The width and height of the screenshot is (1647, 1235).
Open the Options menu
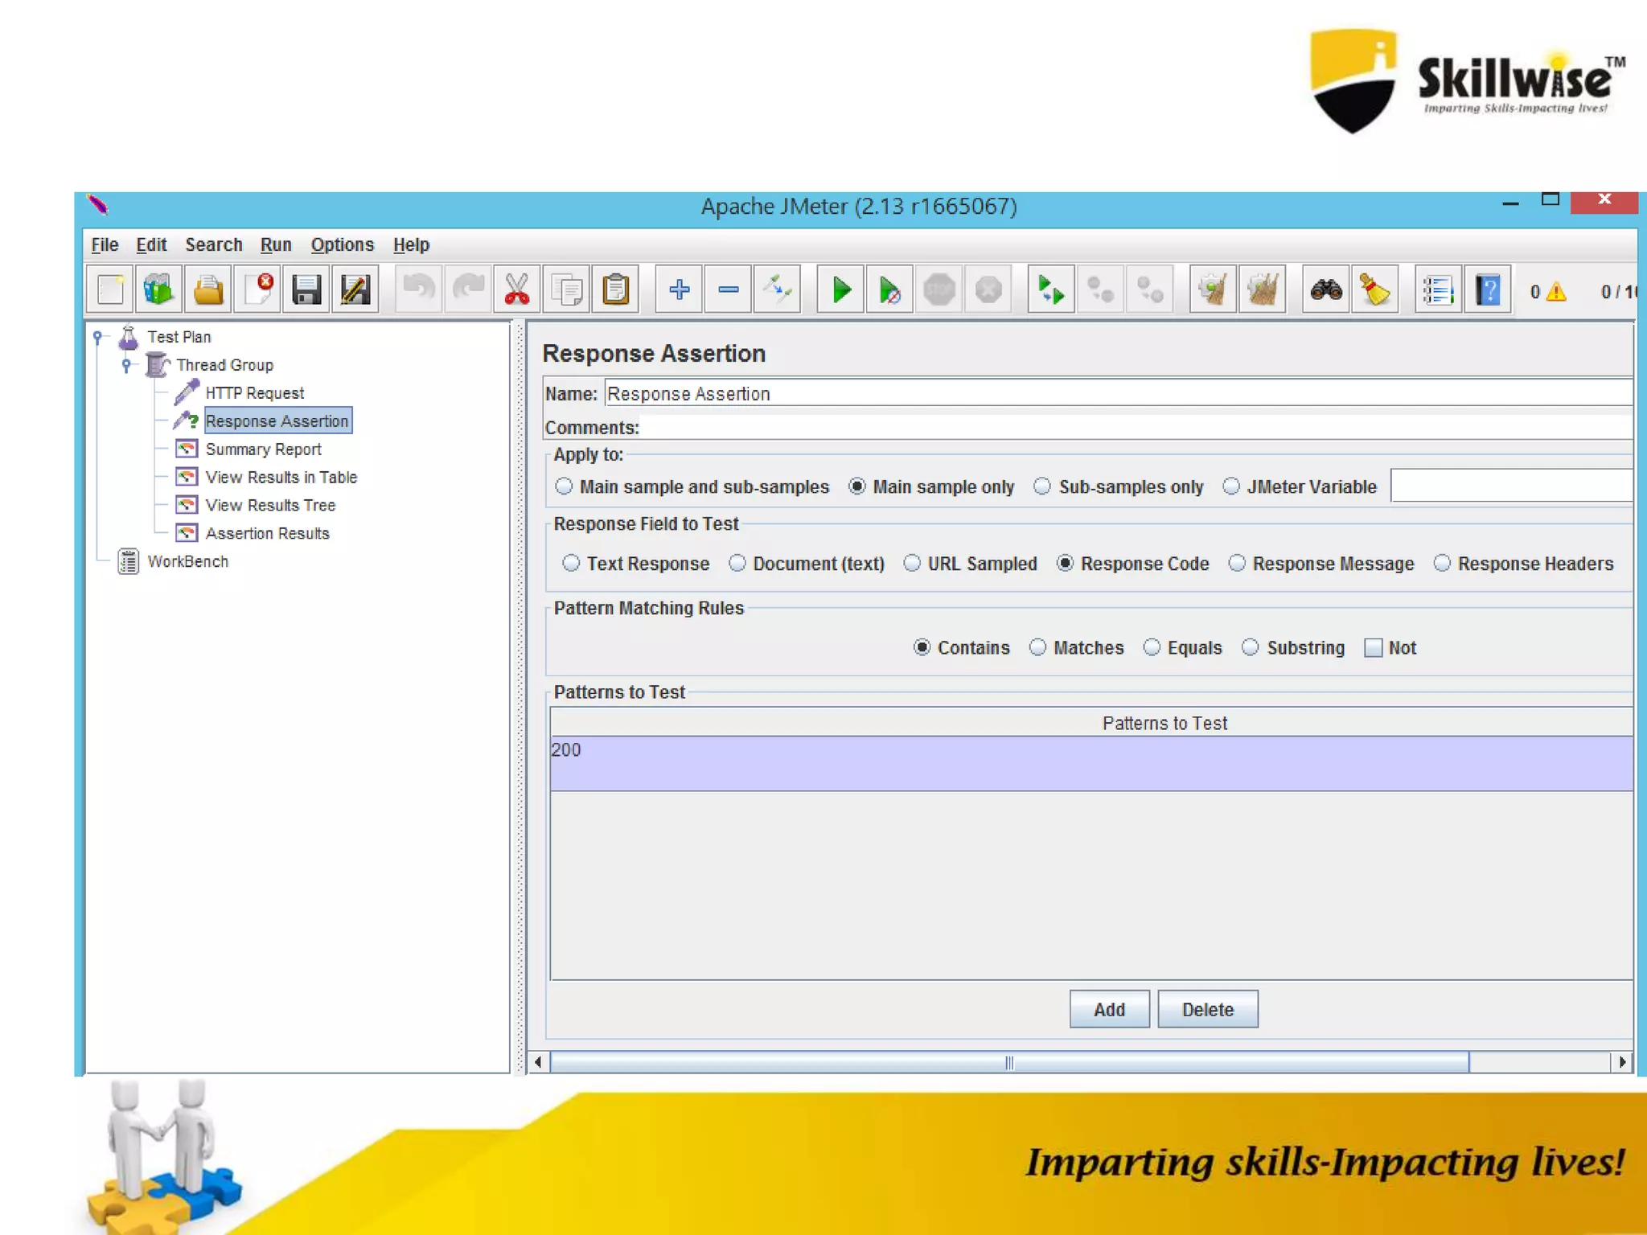342,244
